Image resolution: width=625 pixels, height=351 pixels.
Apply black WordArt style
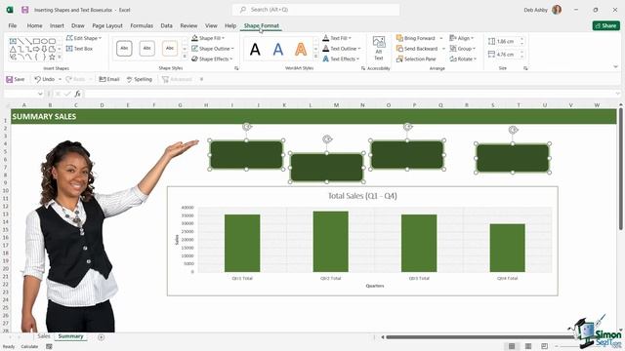[255, 50]
